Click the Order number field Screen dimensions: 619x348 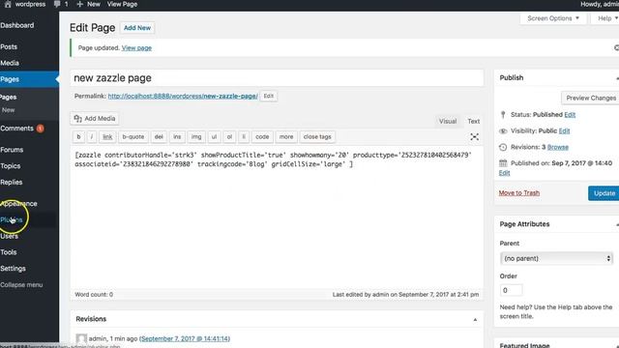tap(511, 290)
